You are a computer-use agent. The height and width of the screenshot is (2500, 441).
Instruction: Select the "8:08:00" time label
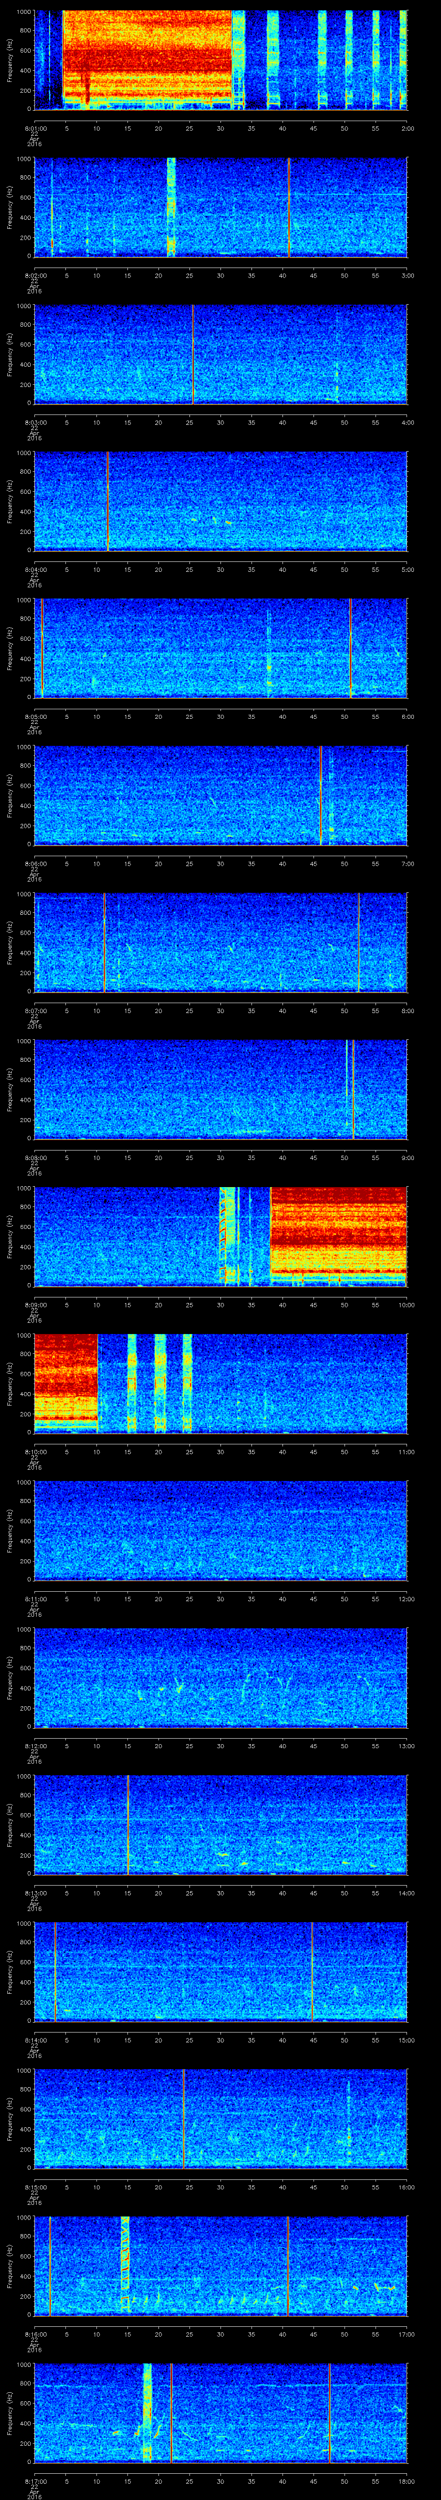click(35, 1157)
